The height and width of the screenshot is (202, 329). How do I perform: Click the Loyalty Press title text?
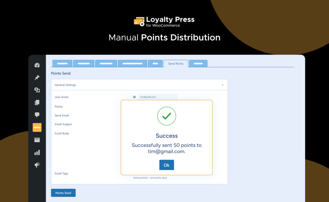(170, 19)
